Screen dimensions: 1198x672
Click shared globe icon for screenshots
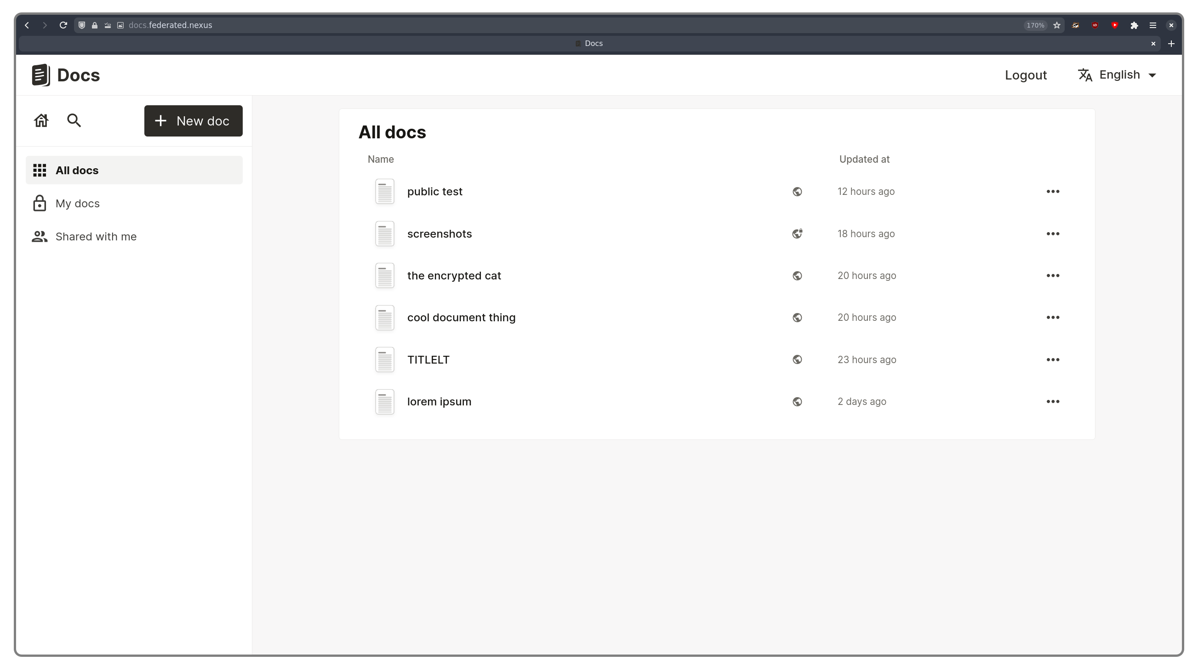tap(797, 233)
